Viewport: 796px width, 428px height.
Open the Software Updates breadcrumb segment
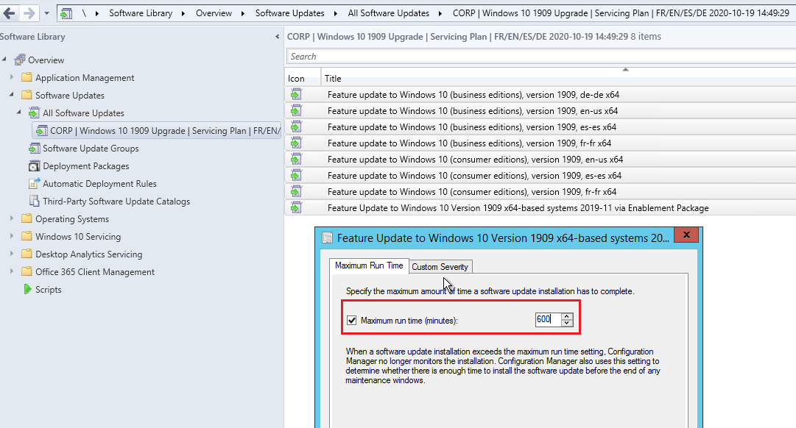tap(290, 13)
